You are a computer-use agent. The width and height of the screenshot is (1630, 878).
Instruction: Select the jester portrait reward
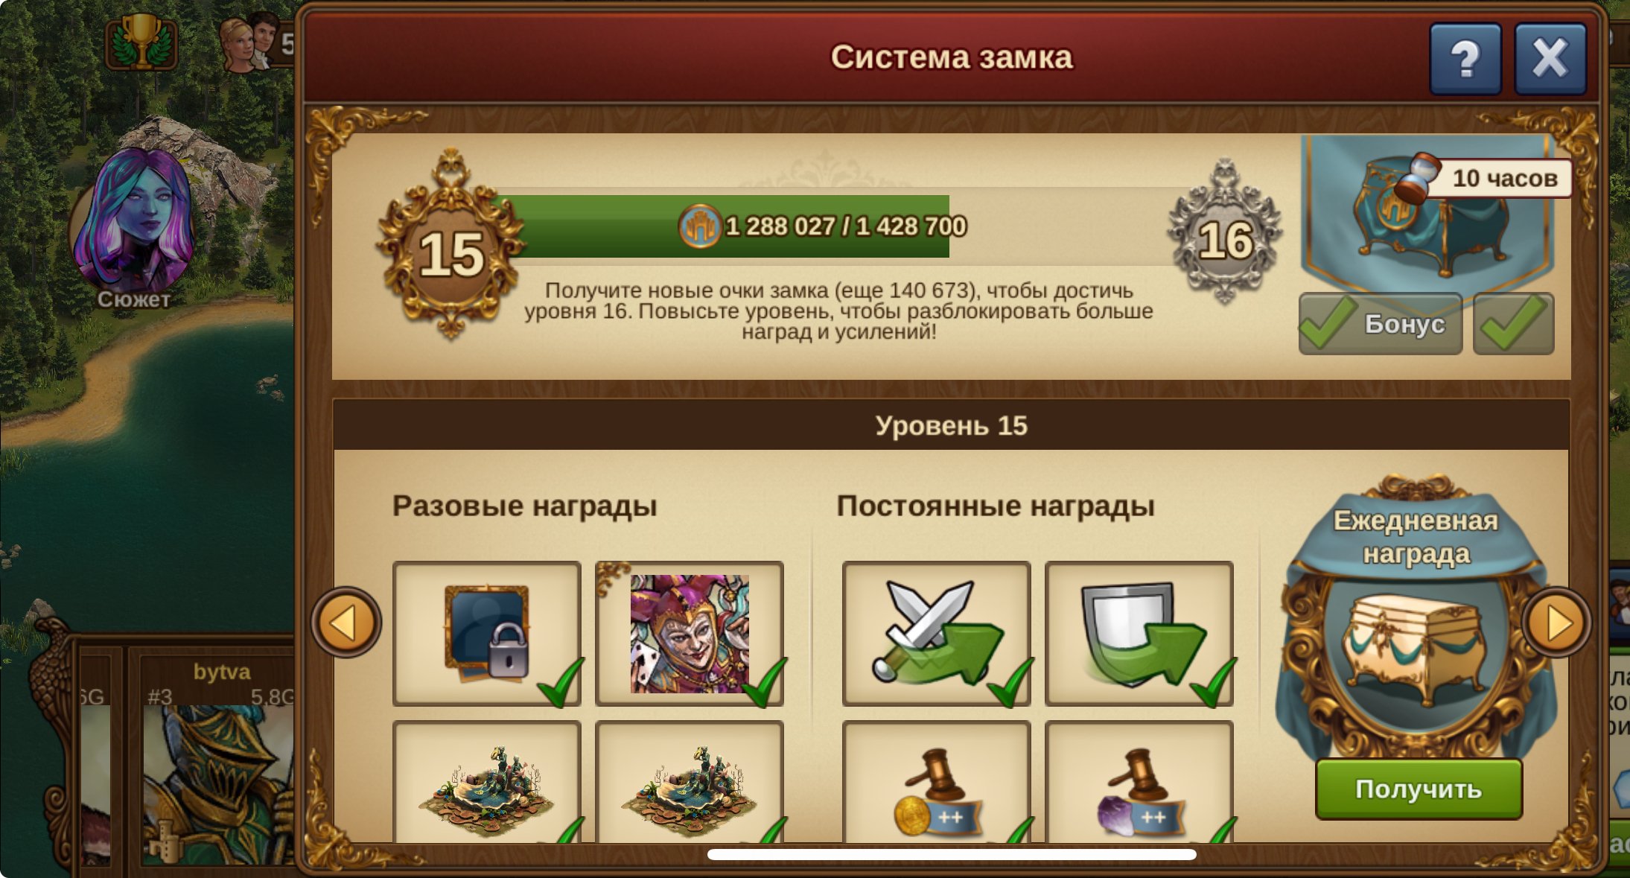point(690,633)
